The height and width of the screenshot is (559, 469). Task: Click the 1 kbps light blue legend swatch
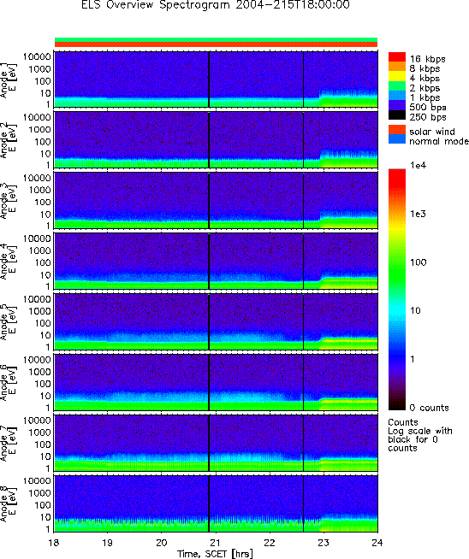[397, 96]
